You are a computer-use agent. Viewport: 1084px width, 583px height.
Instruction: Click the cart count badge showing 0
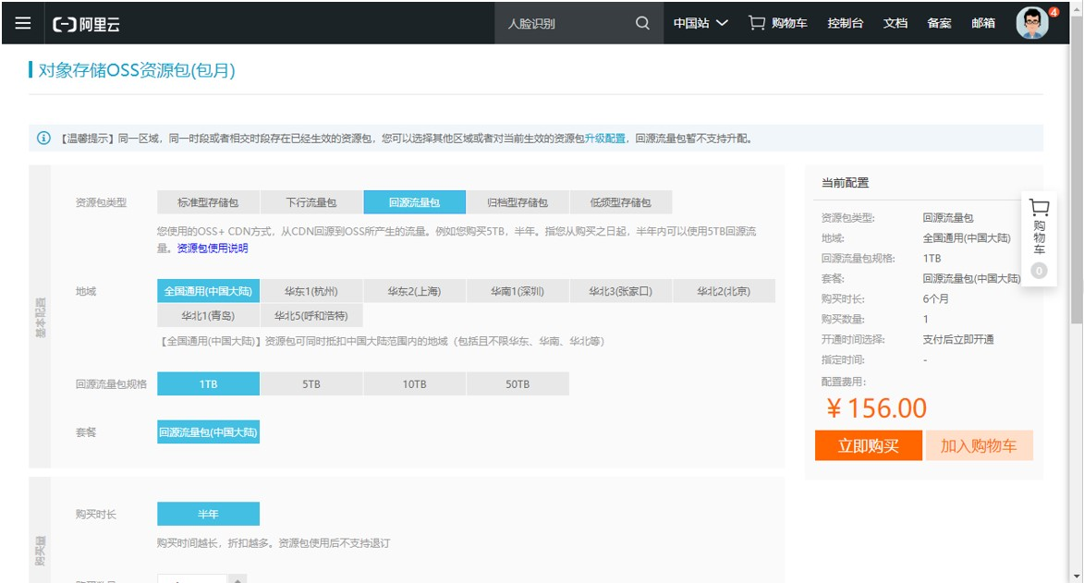point(1039,271)
